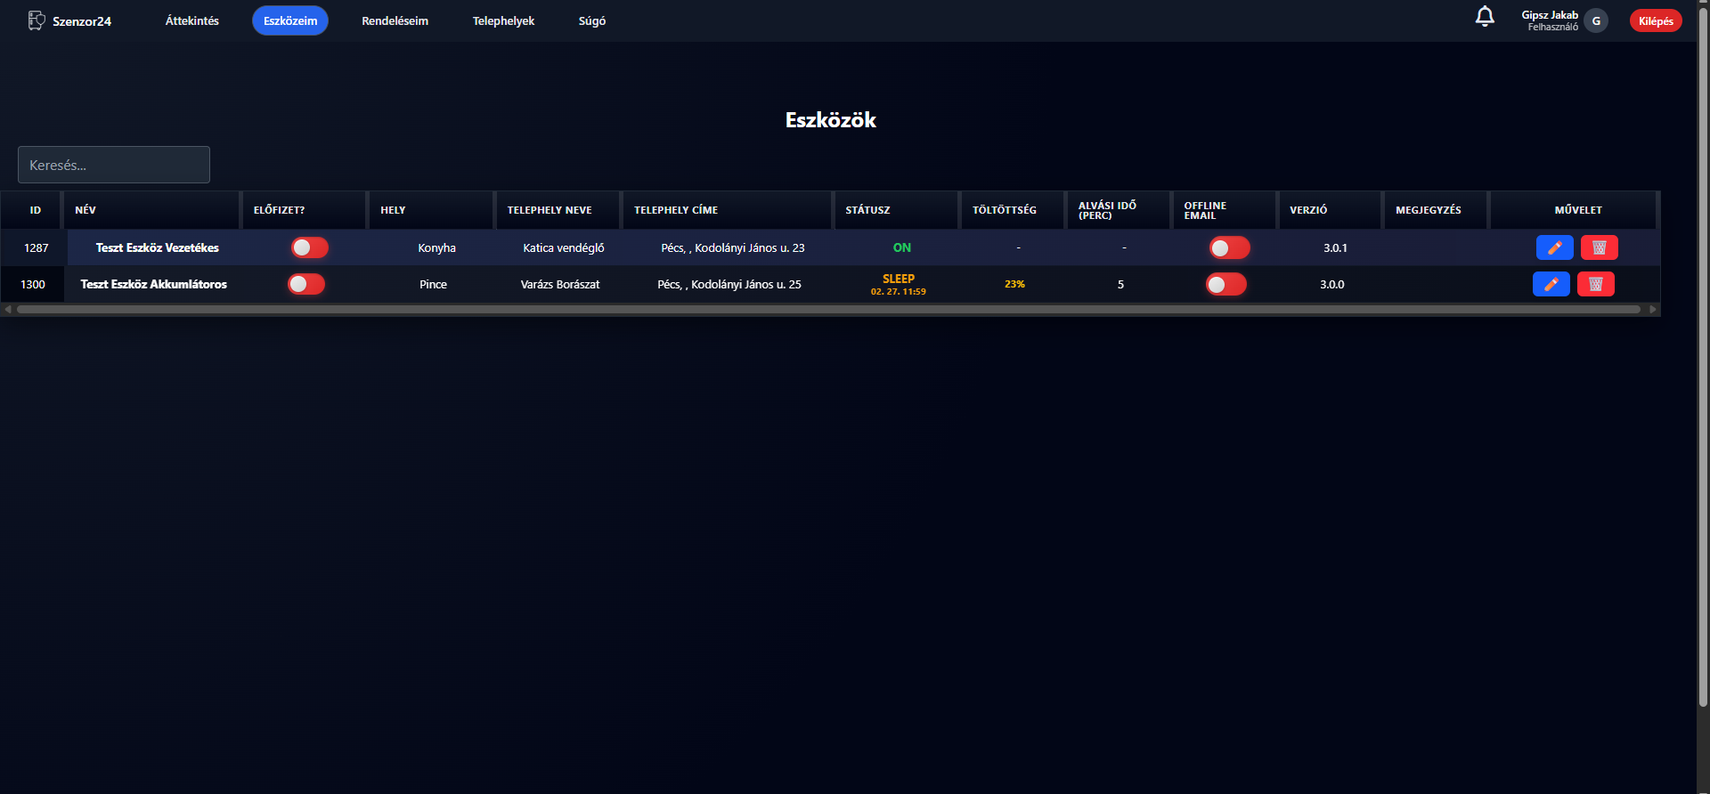
Task: Click the OFFLINE EMAIL column header
Action: (1224, 210)
